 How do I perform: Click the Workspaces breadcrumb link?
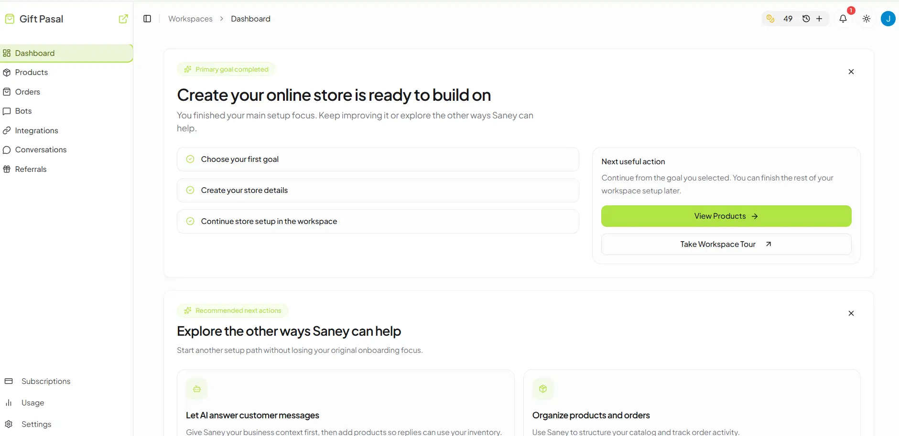190,19
